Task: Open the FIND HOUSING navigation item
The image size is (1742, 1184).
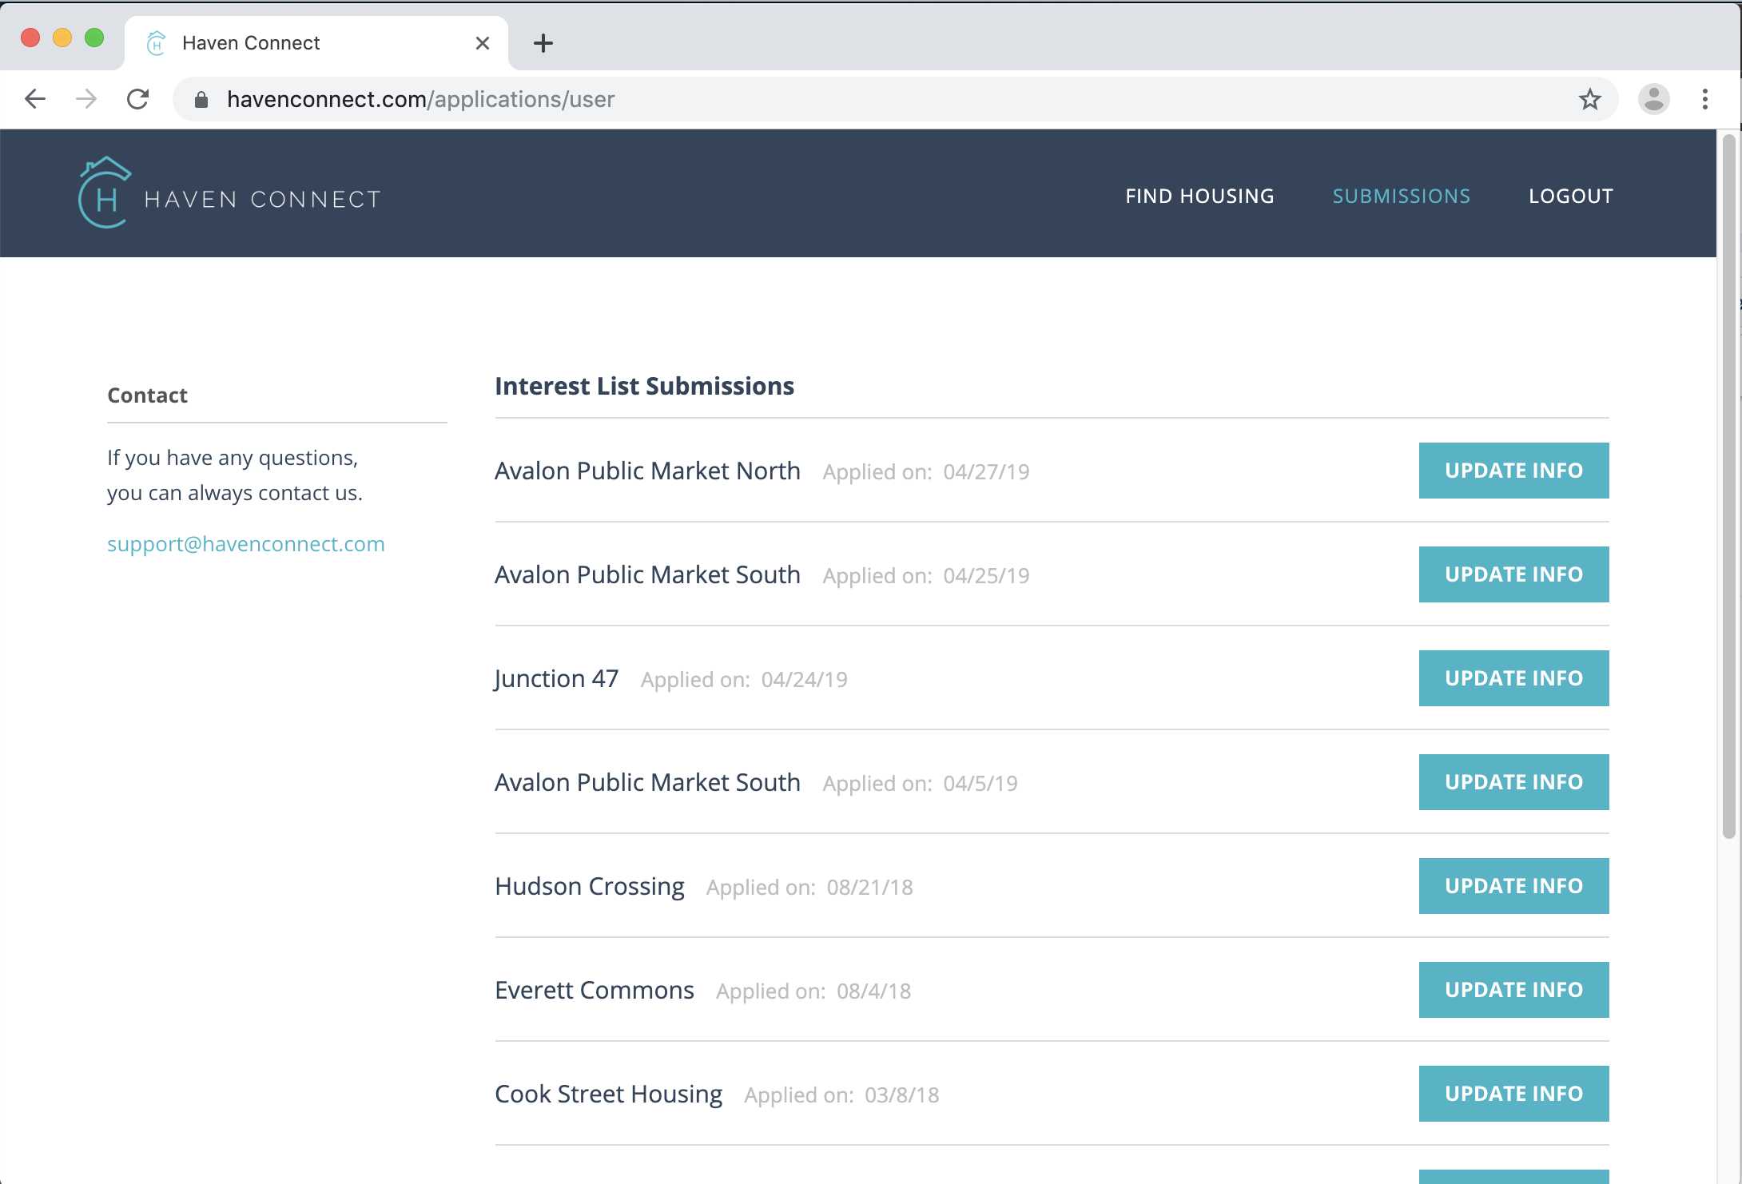Action: click(1199, 196)
